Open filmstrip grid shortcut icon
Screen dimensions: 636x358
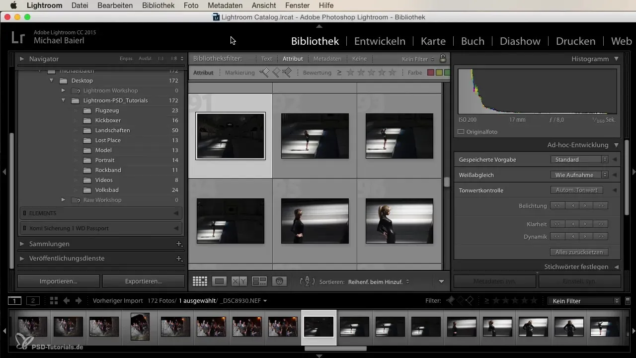(x=54, y=301)
